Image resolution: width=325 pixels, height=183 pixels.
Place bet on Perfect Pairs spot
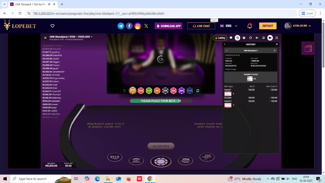(x=186, y=160)
